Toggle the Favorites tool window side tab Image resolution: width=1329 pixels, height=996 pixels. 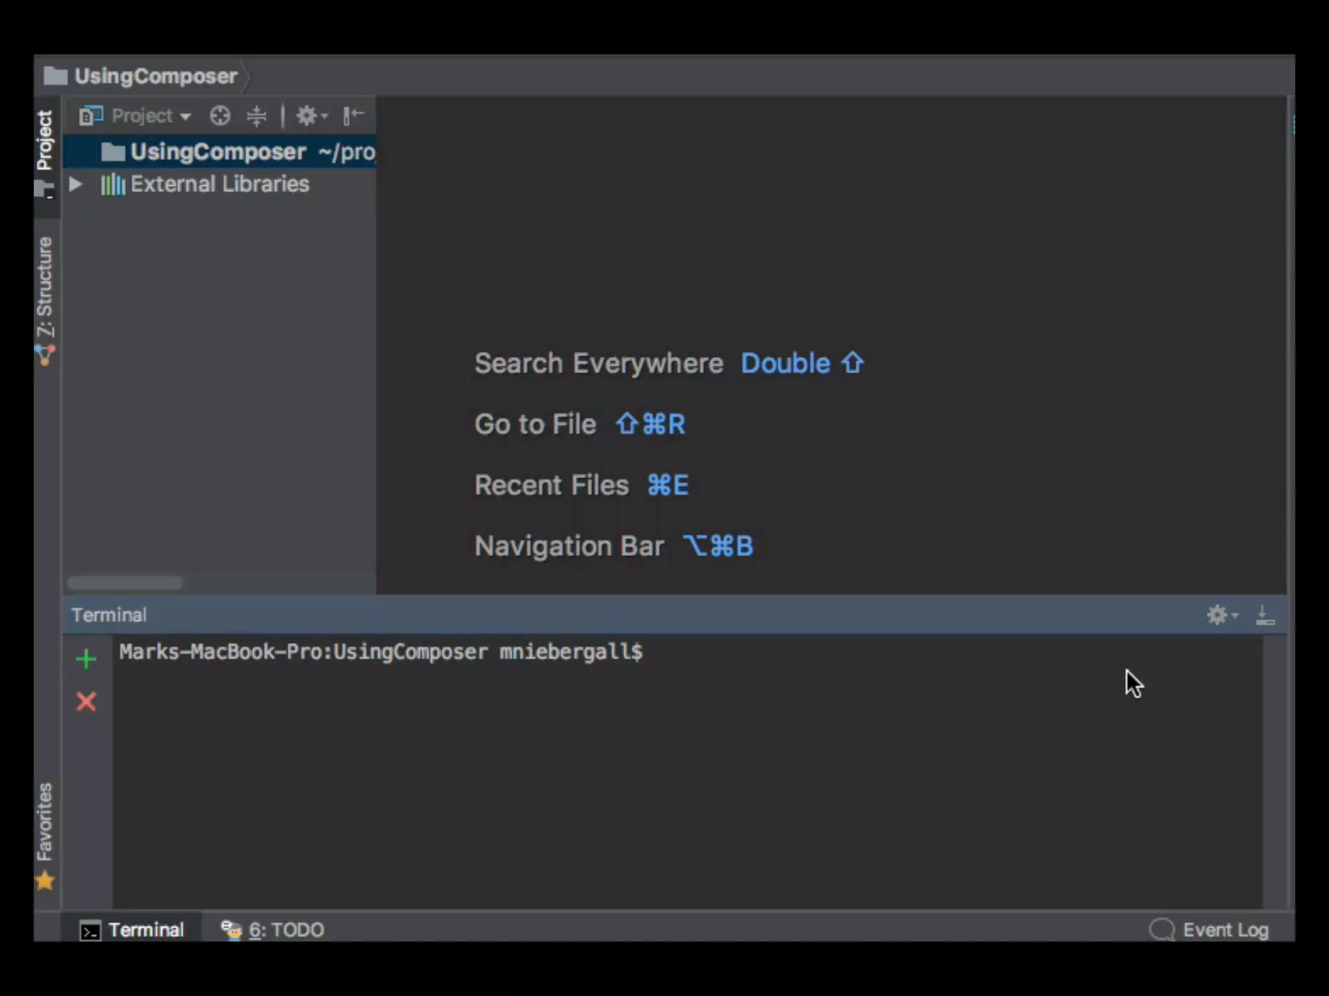(x=45, y=822)
